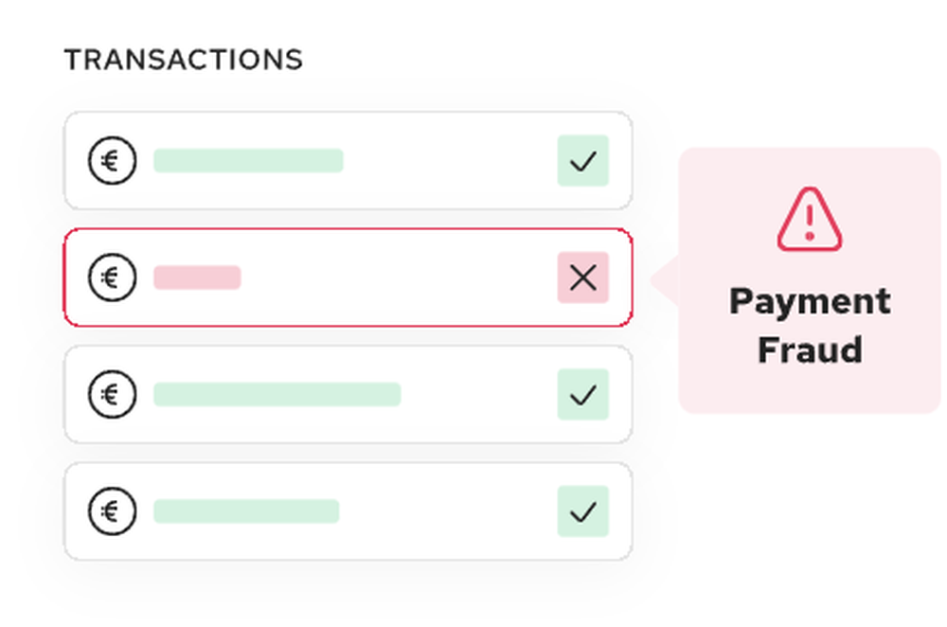Toggle the first transaction's green checkmark
The width and height of the screenshot is (947, 627).
coord(582,161)
